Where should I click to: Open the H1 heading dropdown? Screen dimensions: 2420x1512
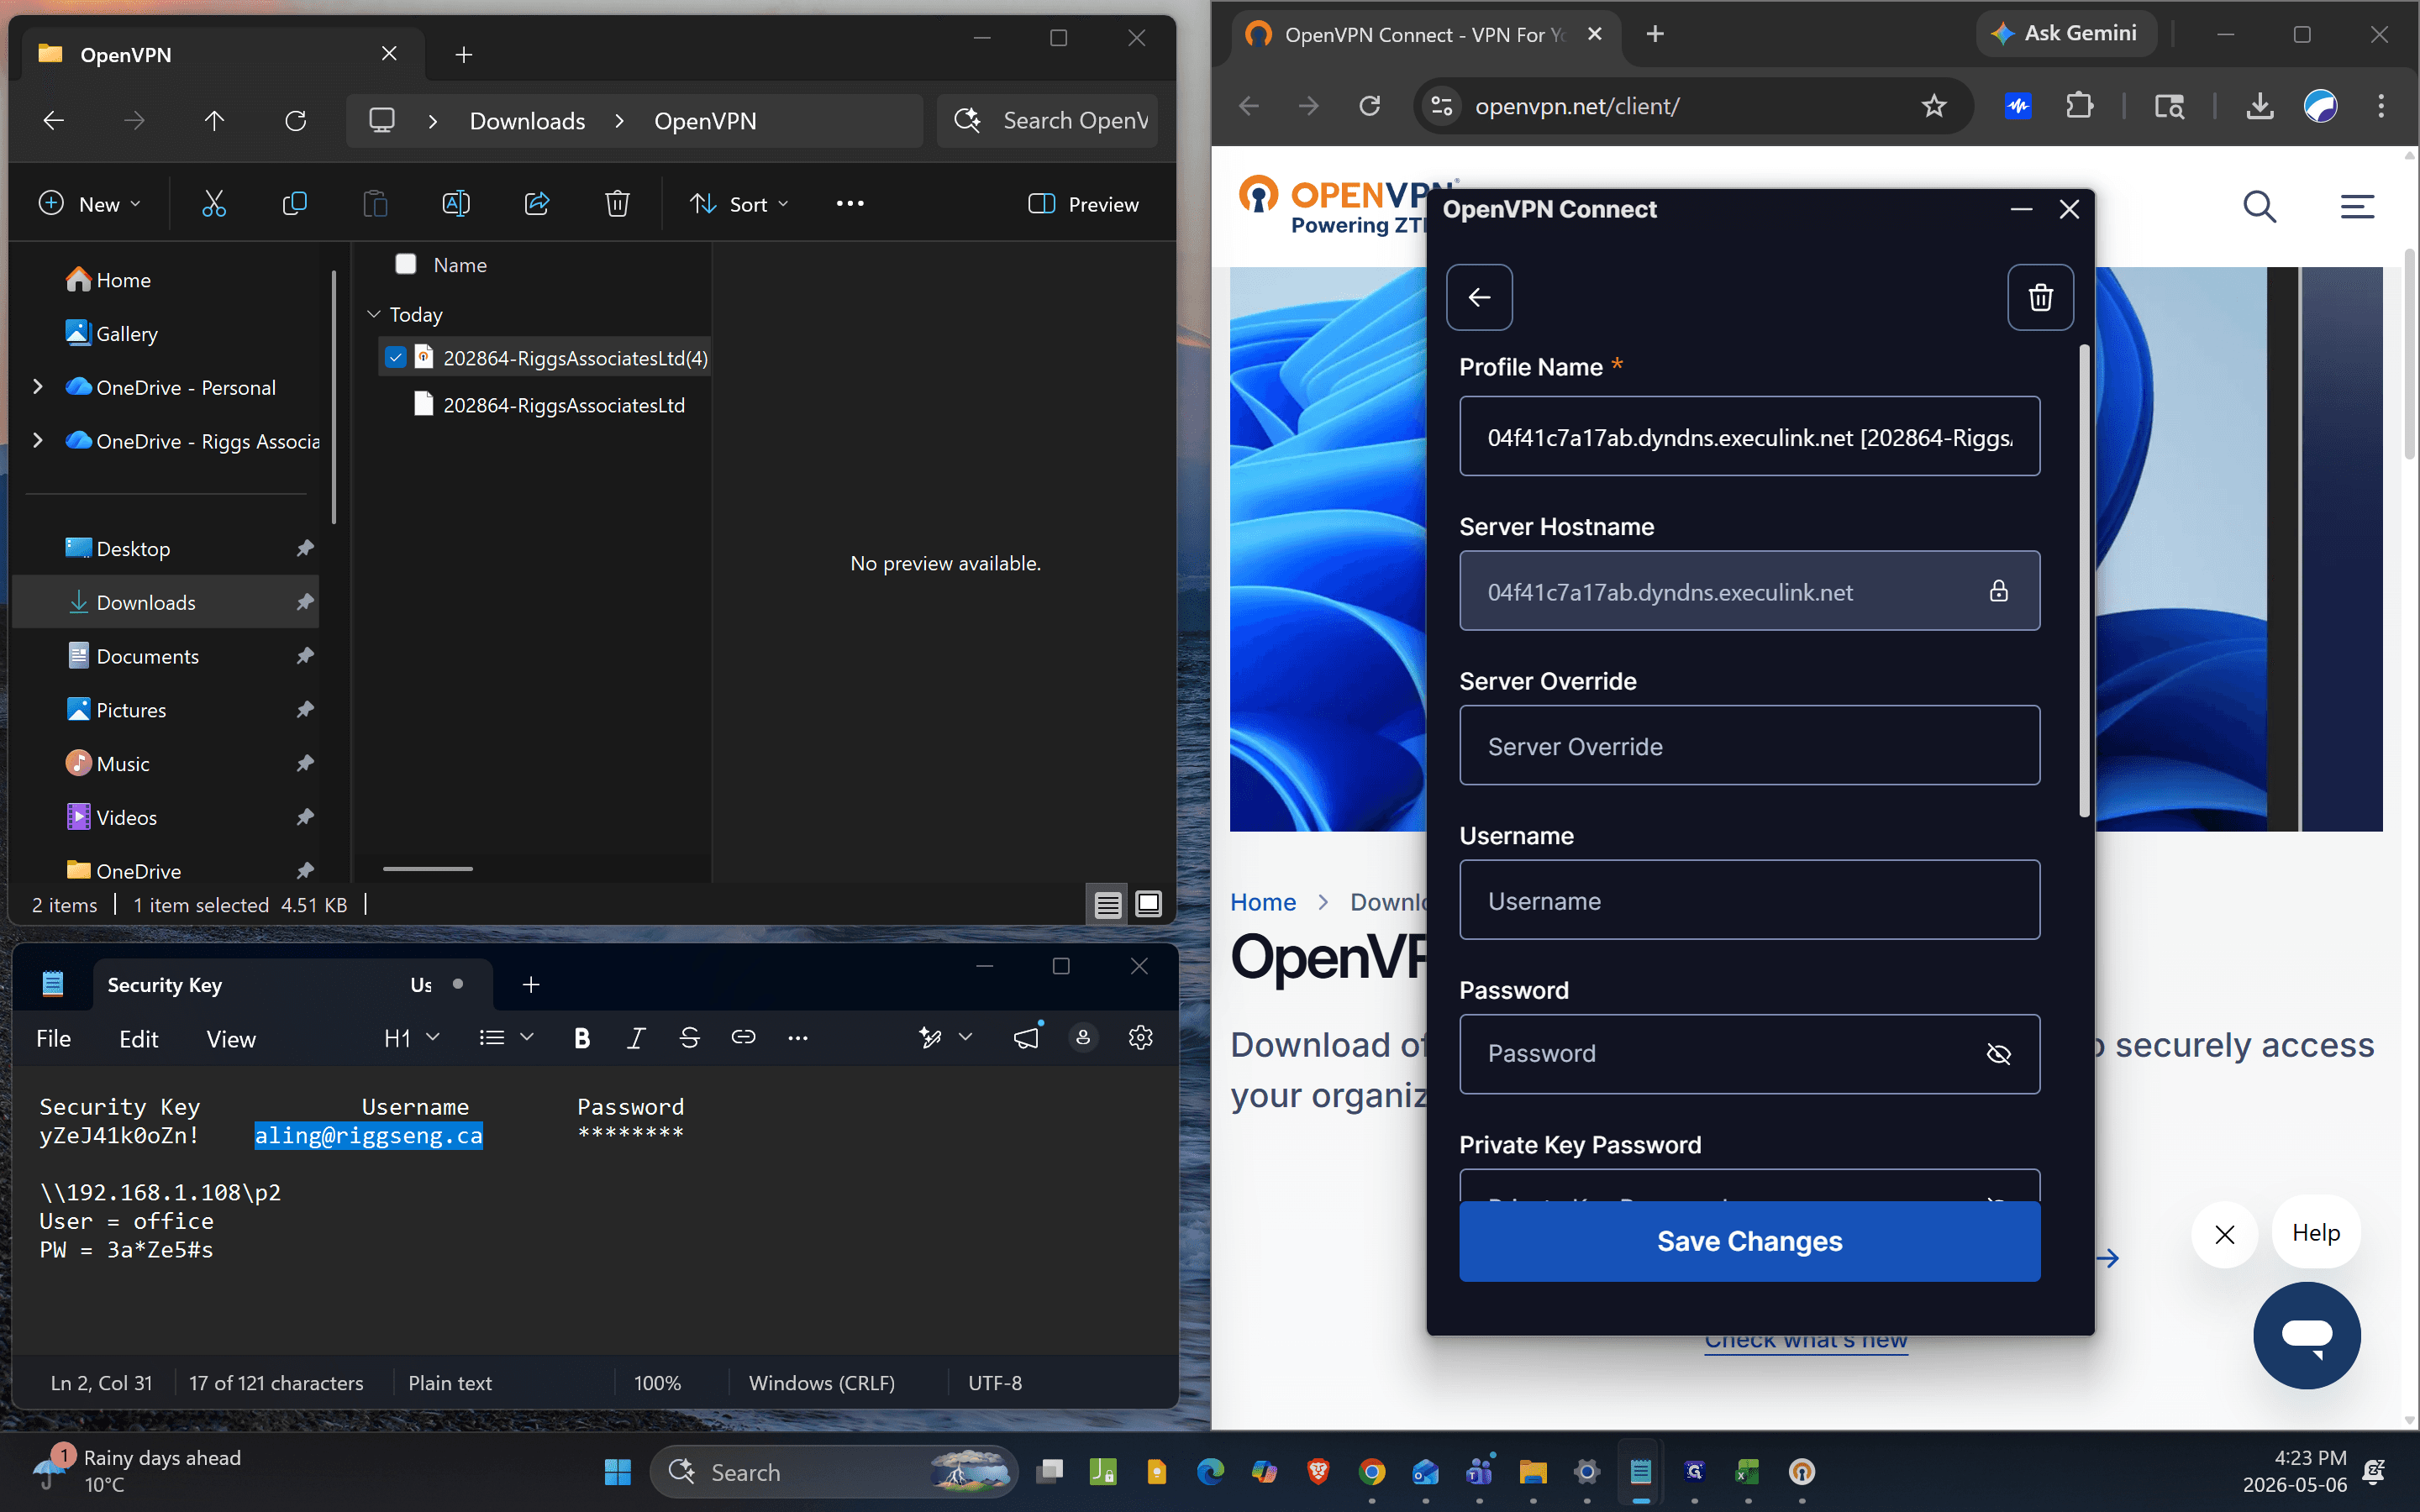411,1038
